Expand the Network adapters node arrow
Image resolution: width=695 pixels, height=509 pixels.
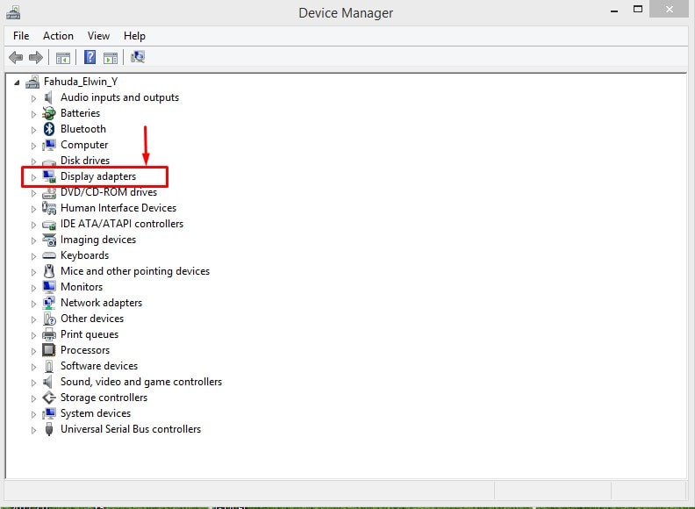click(x=33, y=304)
